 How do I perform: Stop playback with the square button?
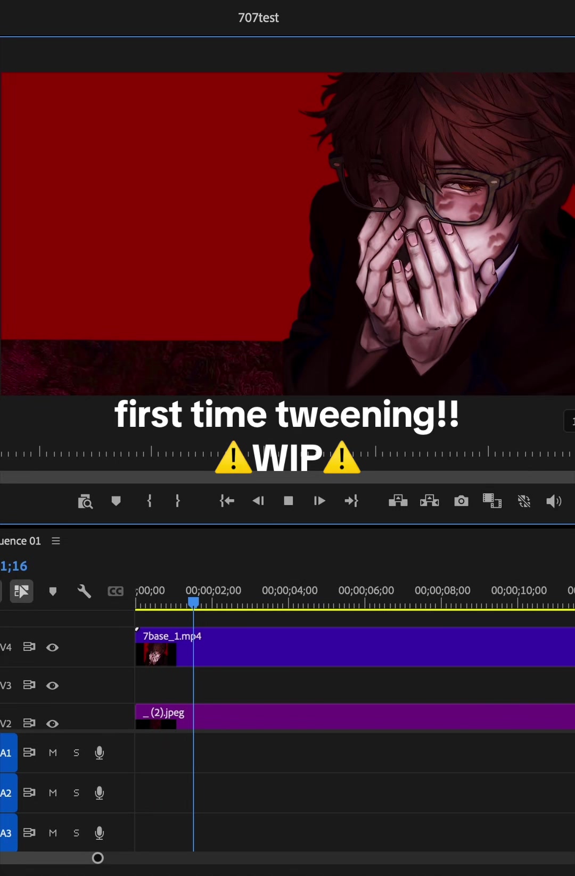(x=289, y=501)
